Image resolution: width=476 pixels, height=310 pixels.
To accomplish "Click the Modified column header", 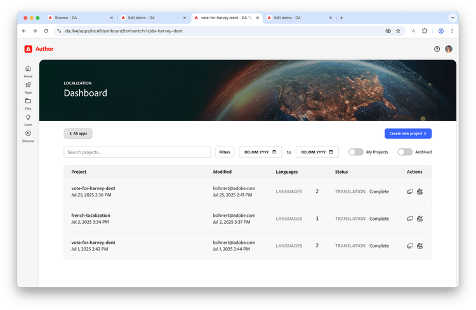I will pyautogui.click(x=222, y=172).
